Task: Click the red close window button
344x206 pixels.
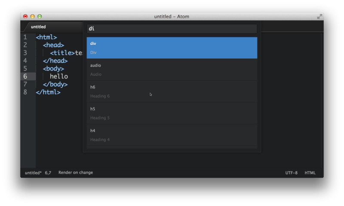Action: pos(25,16)
